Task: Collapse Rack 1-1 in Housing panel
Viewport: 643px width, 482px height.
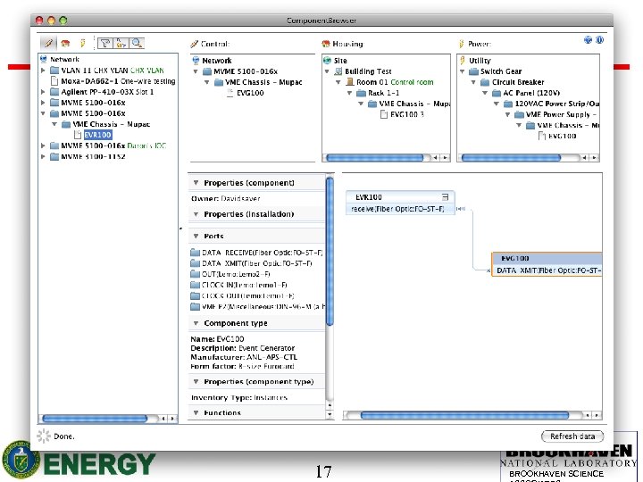Action: (x=350, y=93)
